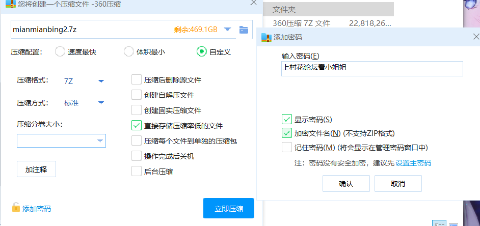Enable 后台压缩 checkbox
The width and height of the screenshot is (480, 226).
click(x=136, y=171)
